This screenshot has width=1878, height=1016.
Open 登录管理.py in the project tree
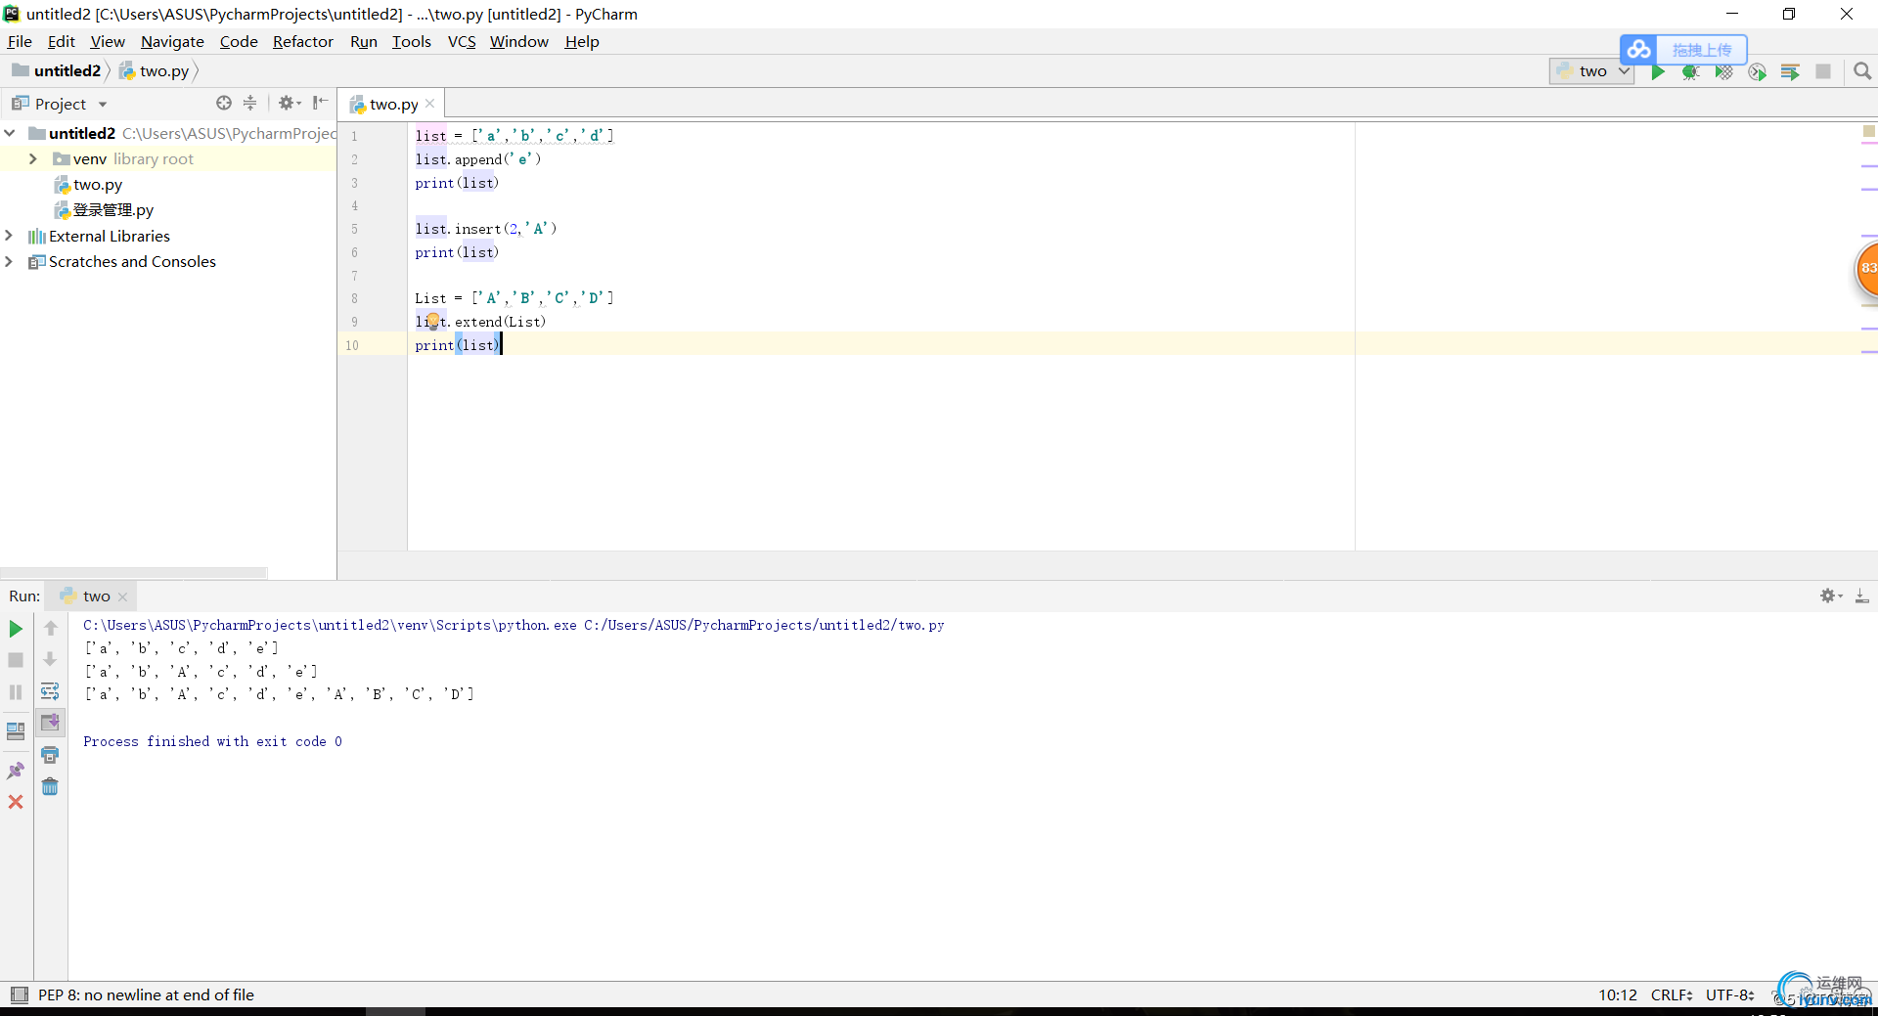pyautogui.click(x=112, y=210)
